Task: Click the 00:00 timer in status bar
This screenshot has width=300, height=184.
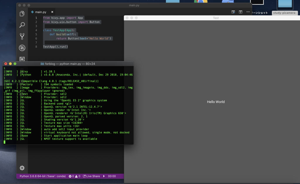Action: tap(112, 176)
